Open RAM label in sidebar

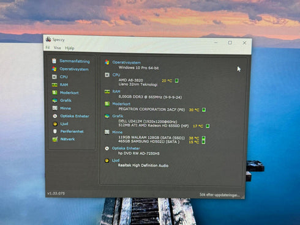(x=64, y=84)
